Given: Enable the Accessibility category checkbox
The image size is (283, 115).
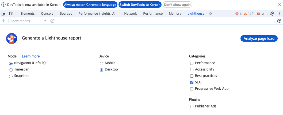Looking at the screenshot, I should click(192, 70).
